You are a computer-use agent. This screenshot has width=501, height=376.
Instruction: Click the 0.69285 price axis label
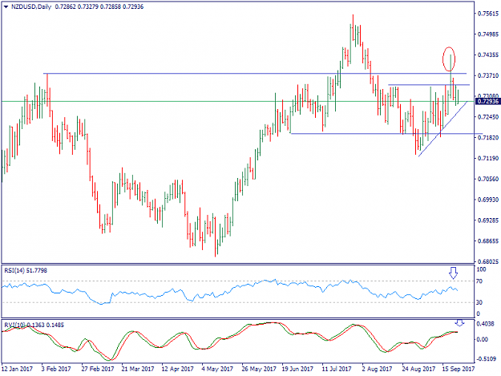coord(488,220)
